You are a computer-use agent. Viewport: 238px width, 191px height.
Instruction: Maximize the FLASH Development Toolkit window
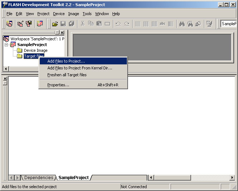click(226, 5)
